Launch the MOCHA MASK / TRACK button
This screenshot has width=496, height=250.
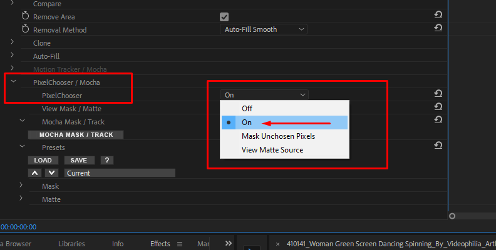tap(76, 135)
